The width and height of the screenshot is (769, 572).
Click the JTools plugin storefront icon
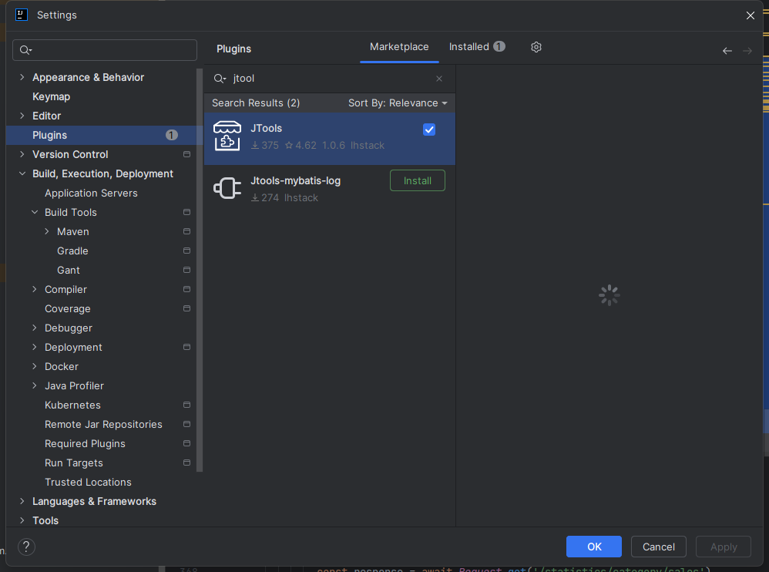point(227,136)
